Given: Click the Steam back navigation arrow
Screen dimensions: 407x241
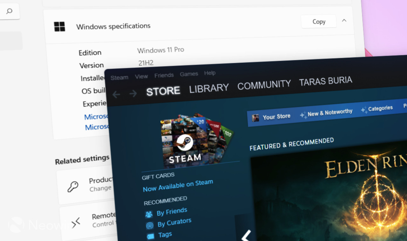Looking at the screenshot, I should pyautogui.click(x=116, y=94).
